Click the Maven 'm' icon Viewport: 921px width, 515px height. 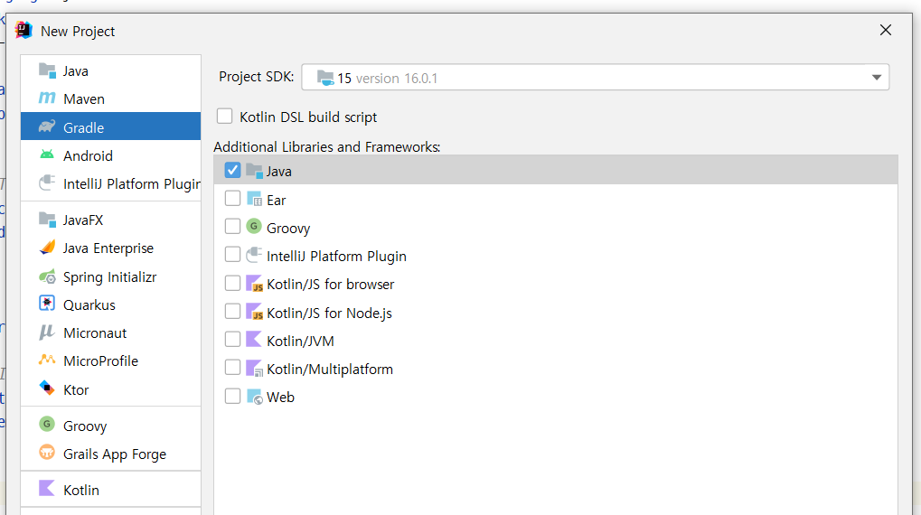(x=47, y=98)
